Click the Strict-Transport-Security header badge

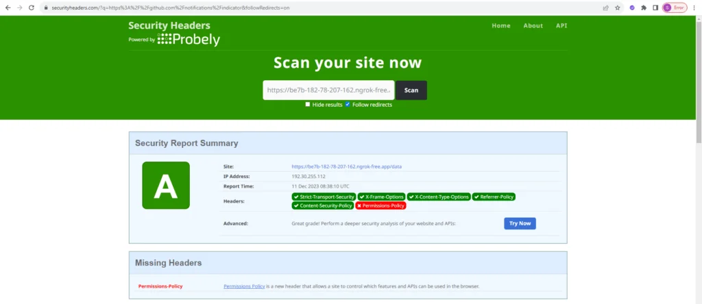(x=324, y=197)
